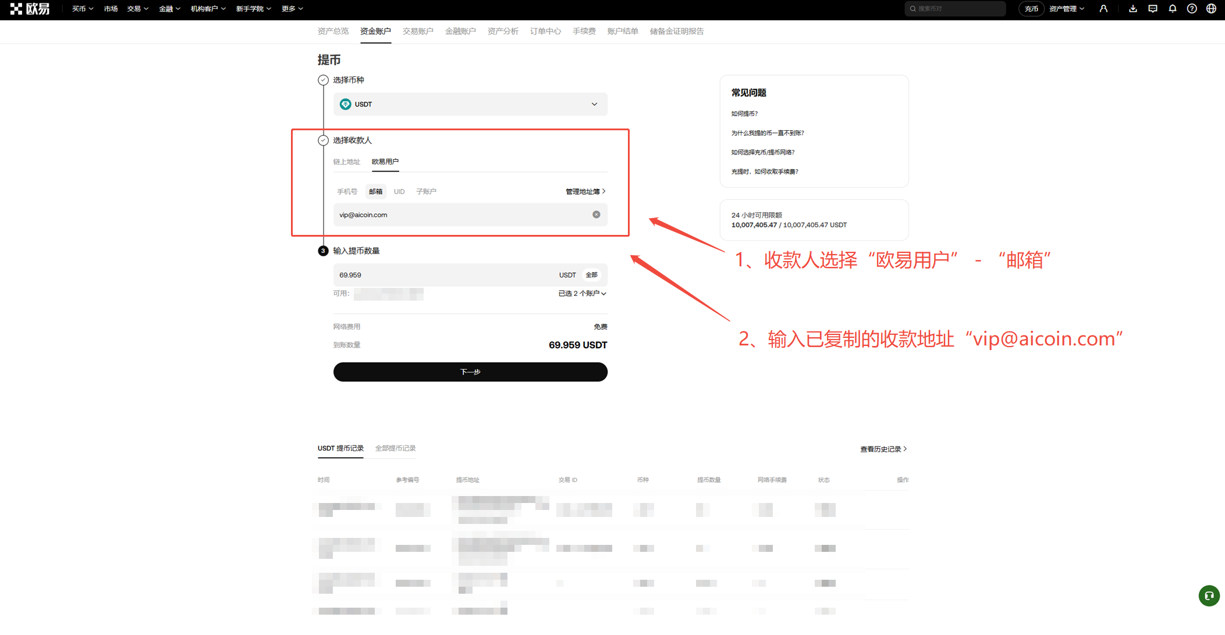Open the notifications bell icon
Viewport: 1225px width, 635px height.
[1172, 9]
